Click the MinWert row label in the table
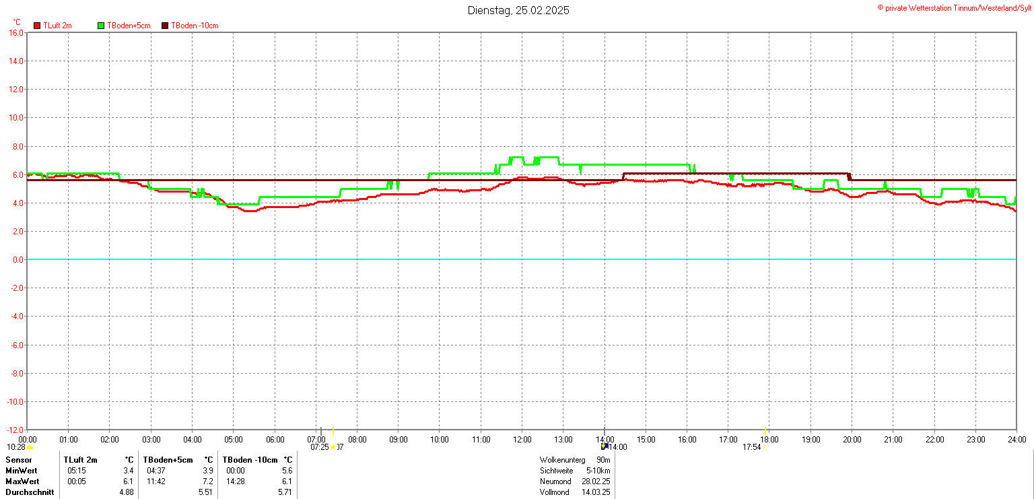 [x=21, y=471]
